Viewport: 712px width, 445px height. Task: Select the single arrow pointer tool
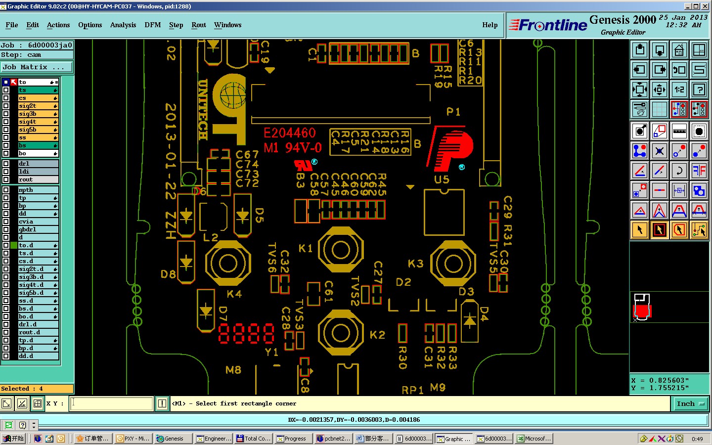640,230
